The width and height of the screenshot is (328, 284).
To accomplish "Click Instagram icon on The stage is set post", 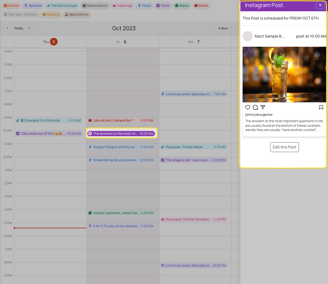I will (163, 160).
